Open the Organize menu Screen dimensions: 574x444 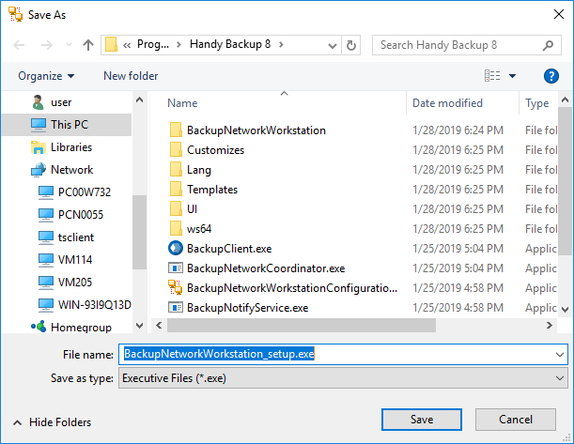click(x=46, y=76)
